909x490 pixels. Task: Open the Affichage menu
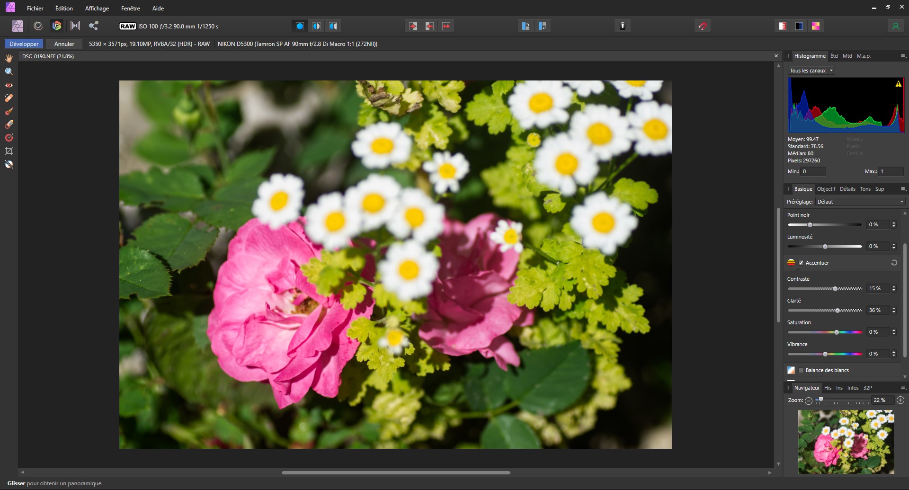97,8
